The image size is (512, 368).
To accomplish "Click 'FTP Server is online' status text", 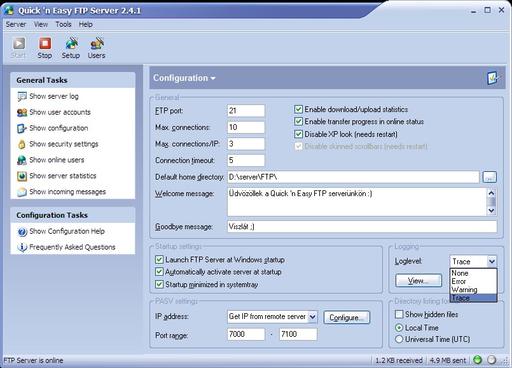I will click(x=33, y=360).
